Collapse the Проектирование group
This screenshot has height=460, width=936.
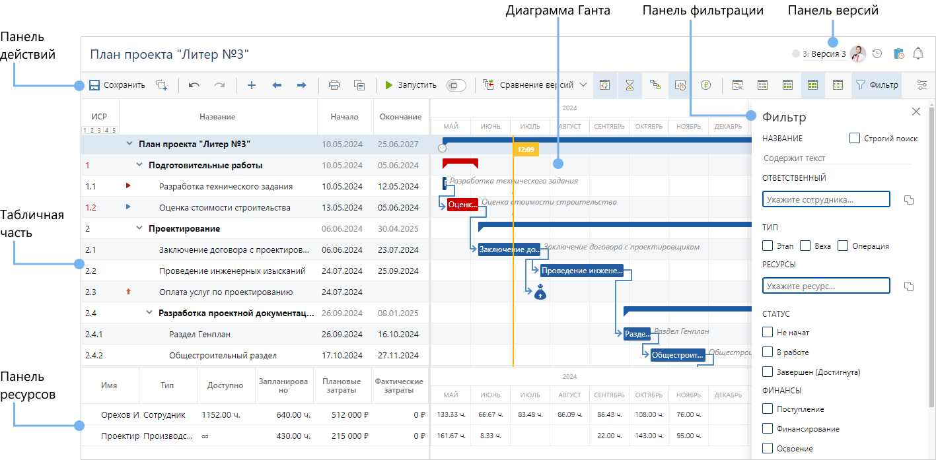click(139, 229)
